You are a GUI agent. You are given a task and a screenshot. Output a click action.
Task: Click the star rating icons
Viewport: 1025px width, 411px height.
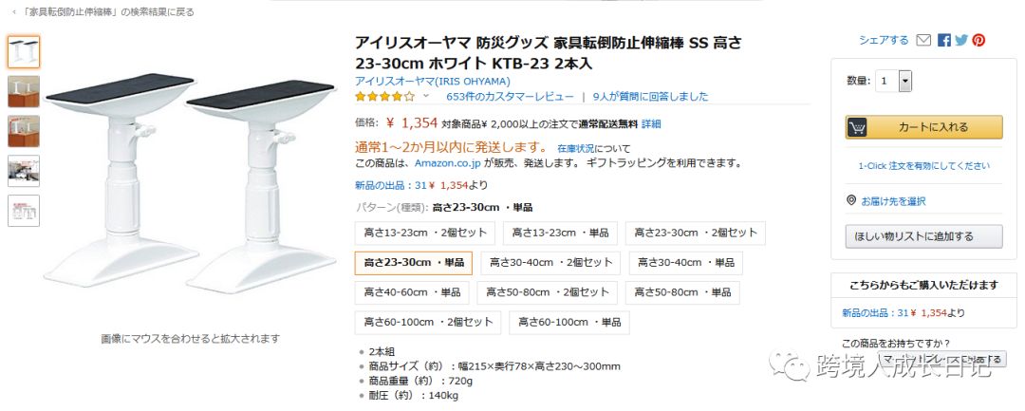pos(385,97)
